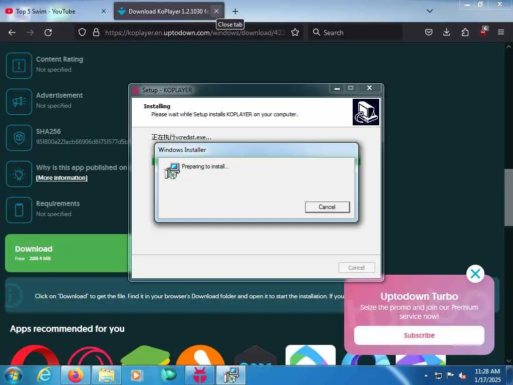Click the green globe taskbar icon
Image resolution: width=513 pixels, height=385 pixels.
[169, 375]
